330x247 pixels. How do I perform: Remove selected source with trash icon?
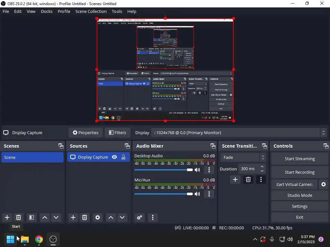(x=85, y=217)
